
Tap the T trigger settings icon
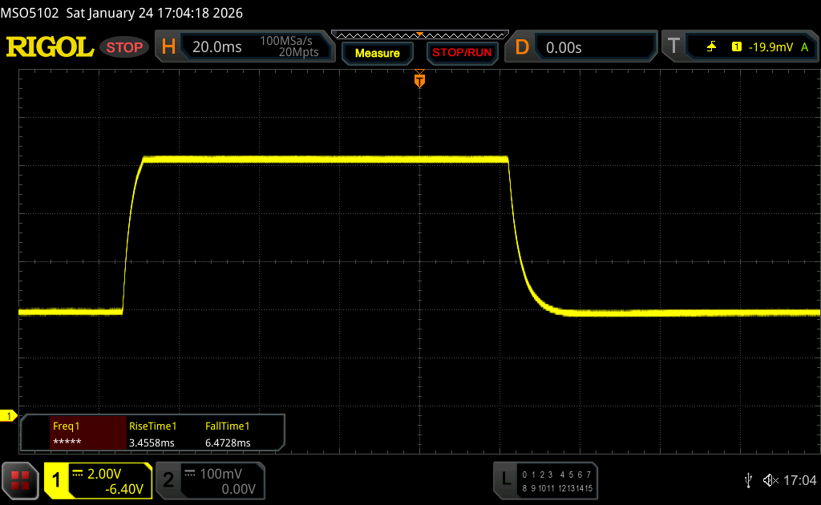(x=673, y=47)
